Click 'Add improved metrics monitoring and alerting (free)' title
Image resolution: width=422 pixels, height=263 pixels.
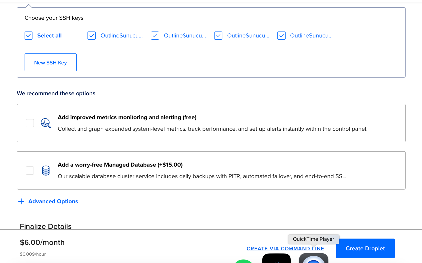coord(127,117)
